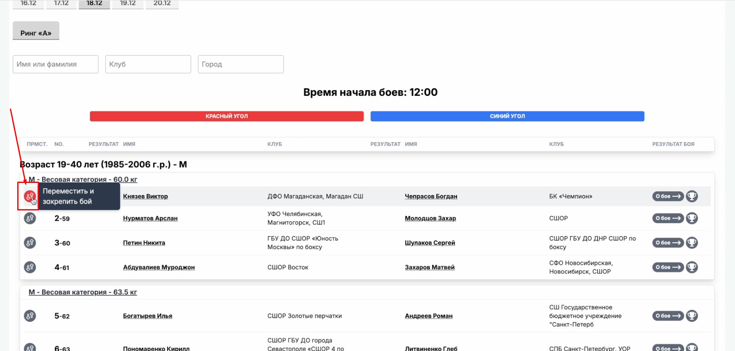Switch to the 19.12 date tab
The width and height of the screenshot is (735, 351).
128,4
